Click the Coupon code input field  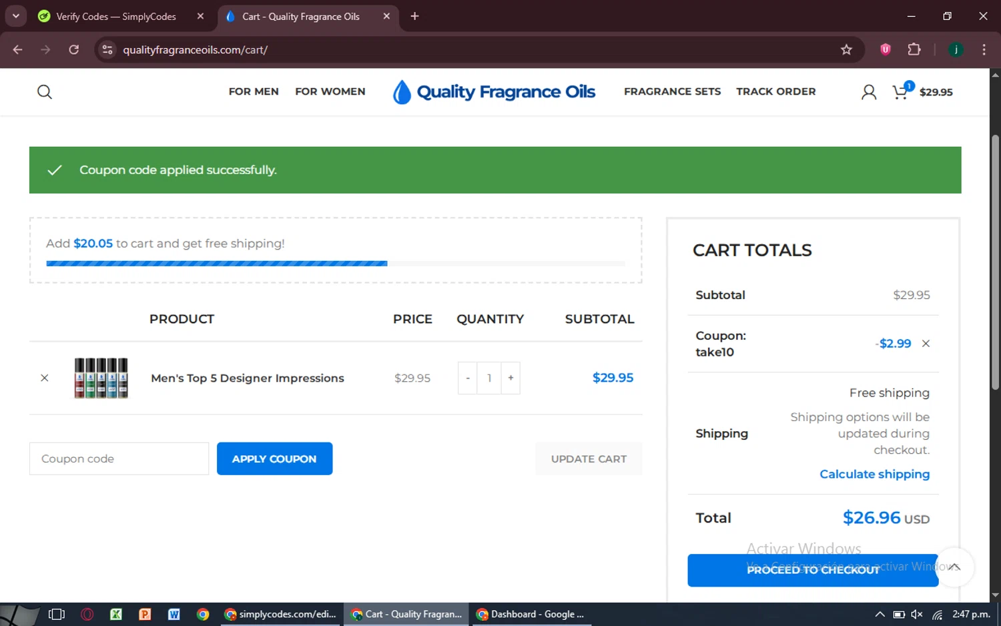click(119, 458)
